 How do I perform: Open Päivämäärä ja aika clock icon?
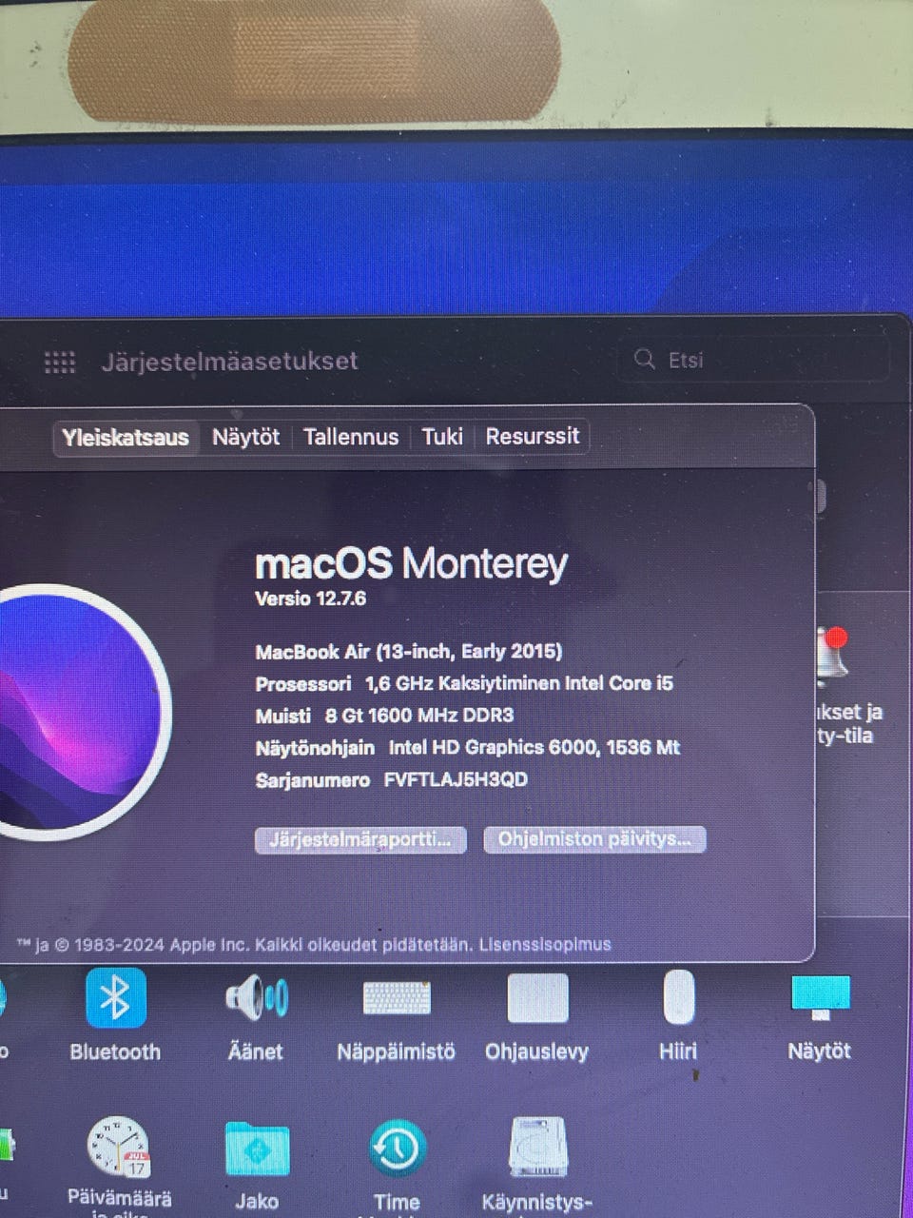119,1147
